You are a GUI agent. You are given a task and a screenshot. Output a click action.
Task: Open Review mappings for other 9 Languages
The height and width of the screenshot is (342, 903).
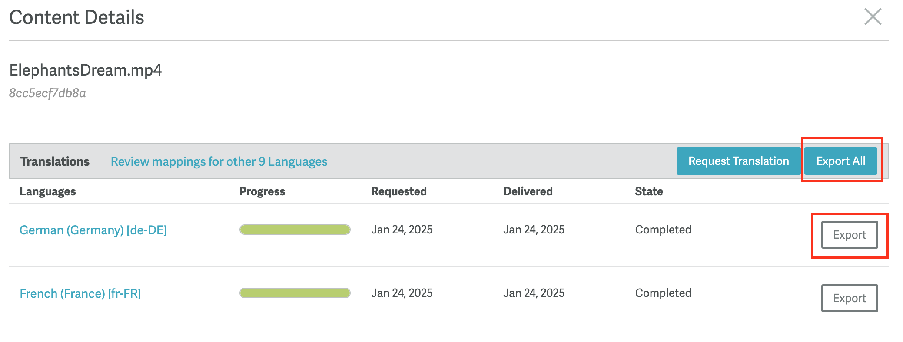219,161
